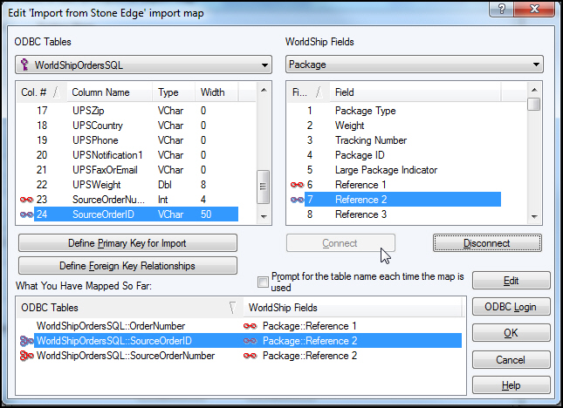
Task: Sort by Column Name header
Action: (109, 92)
